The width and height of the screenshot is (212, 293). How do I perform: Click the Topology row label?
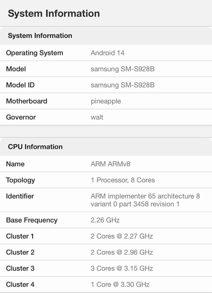[x=21, y=180]
